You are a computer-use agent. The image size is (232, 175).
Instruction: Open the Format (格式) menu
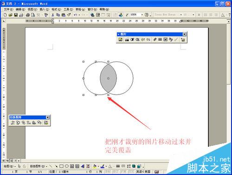pyautogui.click(x=56, y=9)
